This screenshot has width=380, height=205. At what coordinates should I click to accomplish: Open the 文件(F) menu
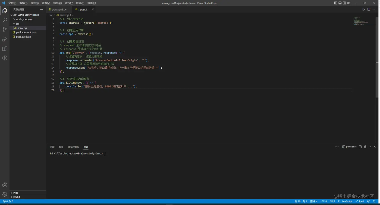(x=12, y=3)
